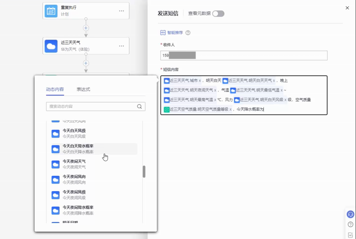The width and height of the screenshot is (356, 239).
Task: Open the 重复执行 node three-dot menu
Action: coord(121,11)
